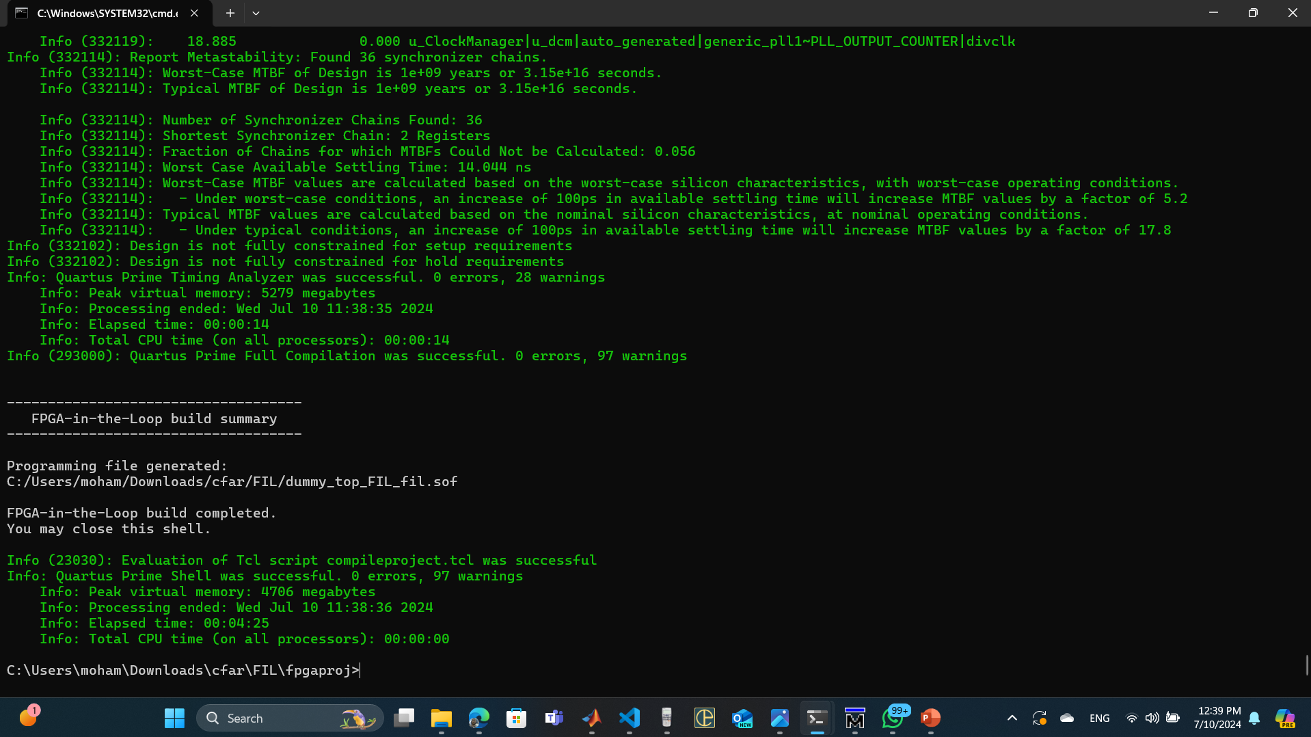
Task: Click 'Elapsed time: 00:00:14' line
Action: 154,324
